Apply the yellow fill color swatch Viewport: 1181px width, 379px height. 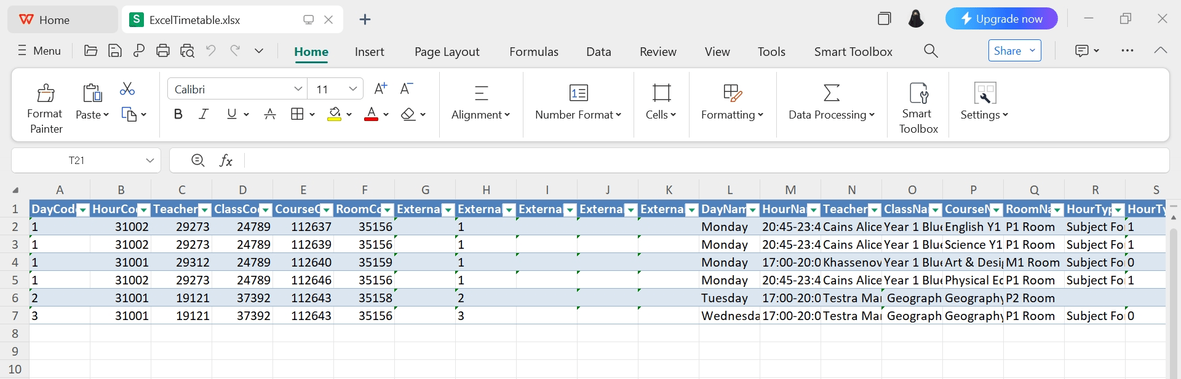(334, 114)
